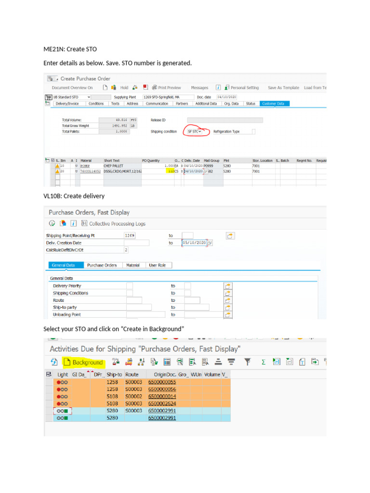Image resolution: width=370 pixels, height=493 pixels.
Task: Click the blue info 'i' icon beside Messages
Action: [x=218, y=88]
